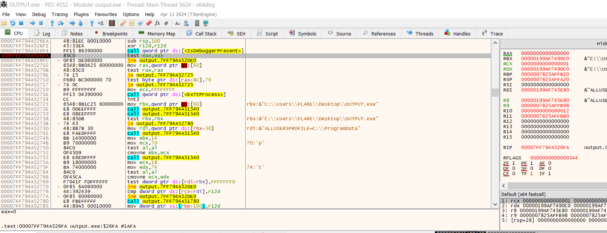Click the scroll-down arrow of disassembly view
Image resolution: width=607 pixels, height=233 pixels.
[x=495, y=204]
